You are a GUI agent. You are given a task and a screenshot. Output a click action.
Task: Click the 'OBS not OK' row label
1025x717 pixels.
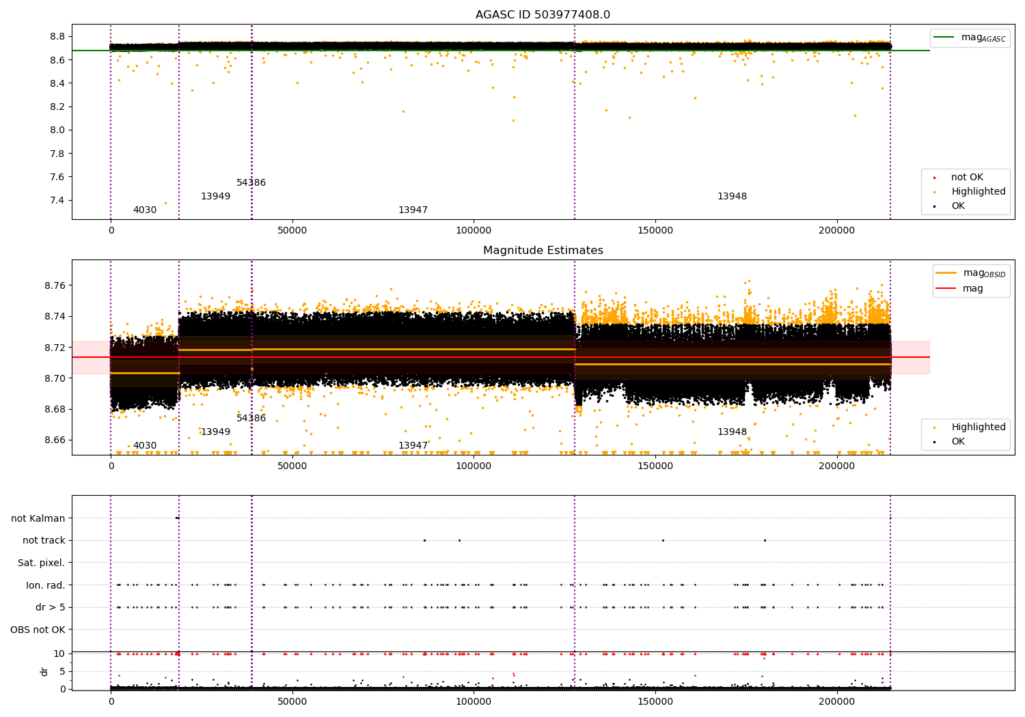[x=38, y=630]
